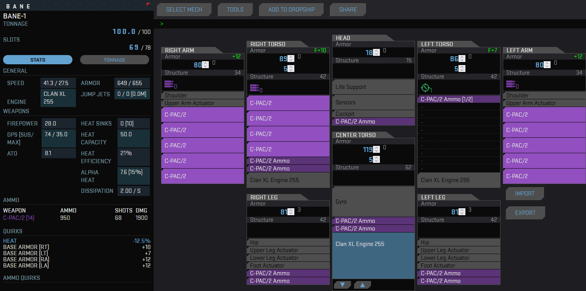The width and height of the screenshot is (586, 291).
Task: Click the IMPORT button
Action: pyautogui.click(x=525, y=194)
